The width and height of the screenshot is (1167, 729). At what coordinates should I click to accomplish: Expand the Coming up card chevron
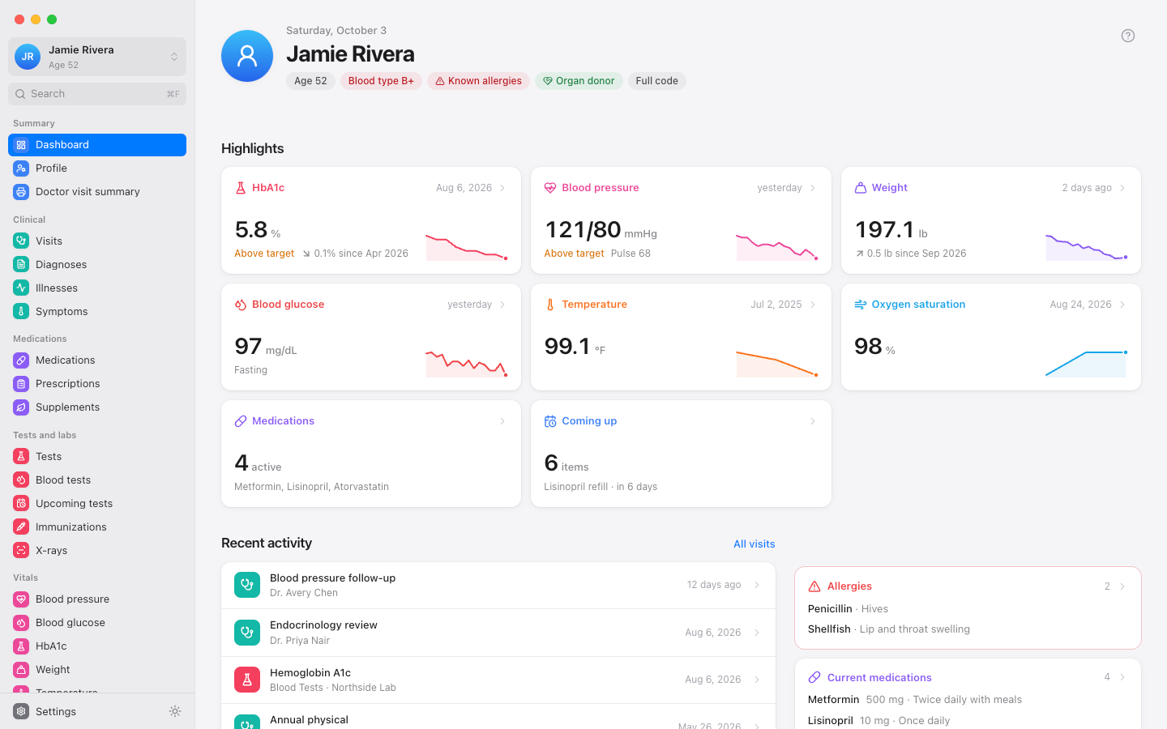813,421
